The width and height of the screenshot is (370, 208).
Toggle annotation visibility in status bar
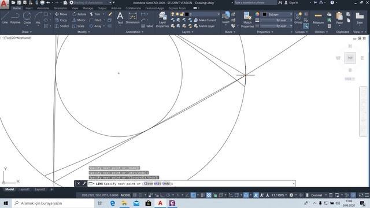point(256,195)
